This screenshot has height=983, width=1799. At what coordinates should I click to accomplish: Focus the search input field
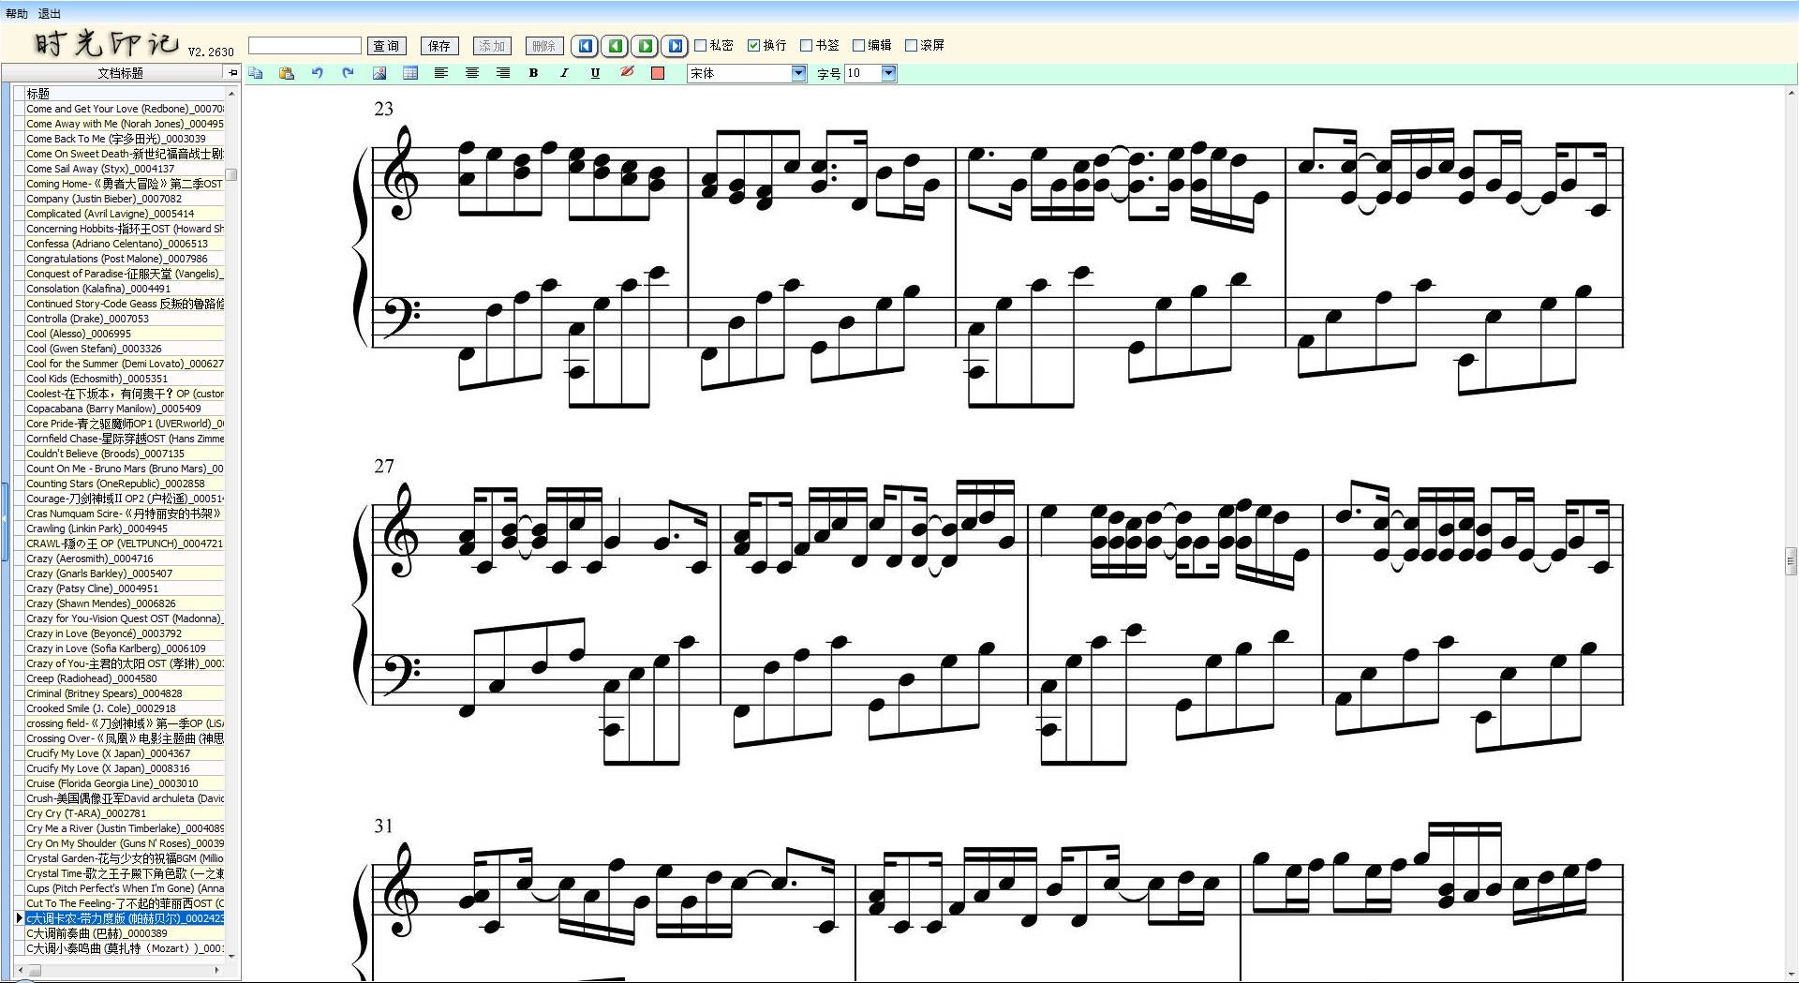click(x=305, y=46)
